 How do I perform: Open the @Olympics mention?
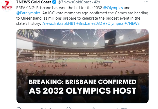tap(113, 8)
